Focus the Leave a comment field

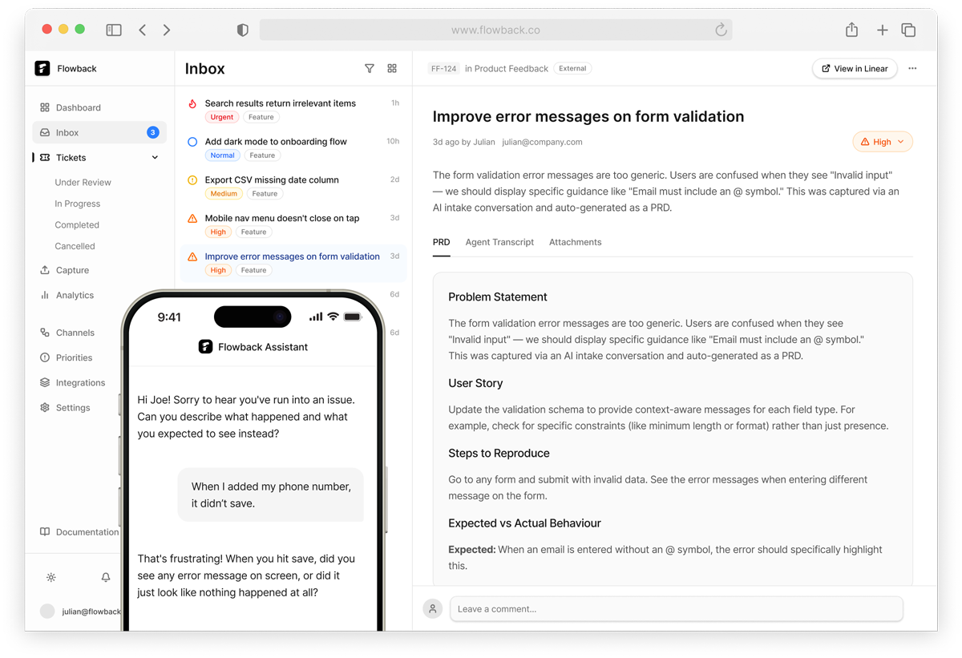676,609
